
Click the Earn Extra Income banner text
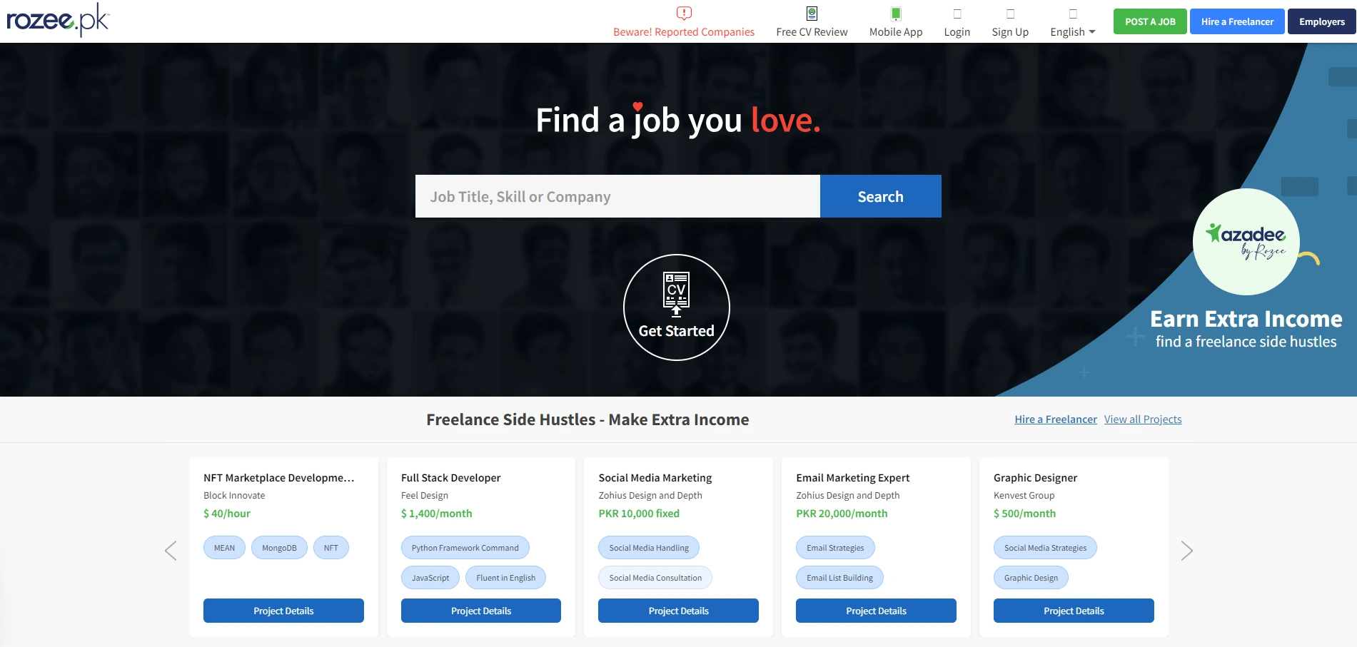tap(1246, 319)
